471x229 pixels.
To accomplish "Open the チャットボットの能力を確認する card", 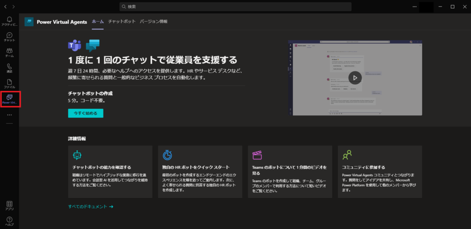I will click(x=110, y=172).
